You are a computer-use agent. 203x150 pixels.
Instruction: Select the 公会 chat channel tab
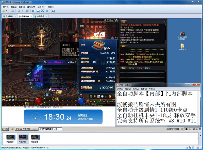coord(139,68)
